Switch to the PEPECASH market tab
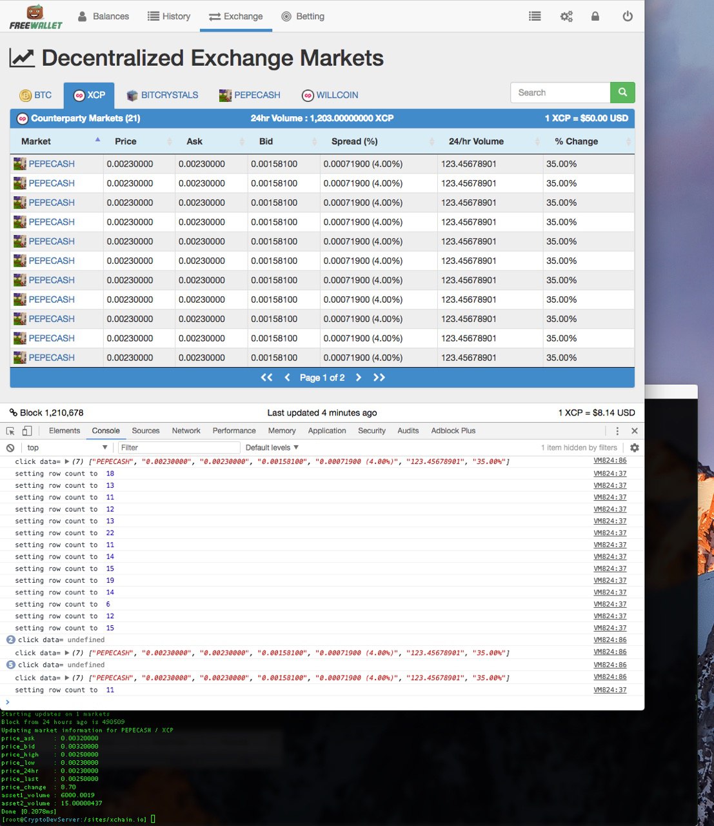714x826 pixels. coord(250,95)
